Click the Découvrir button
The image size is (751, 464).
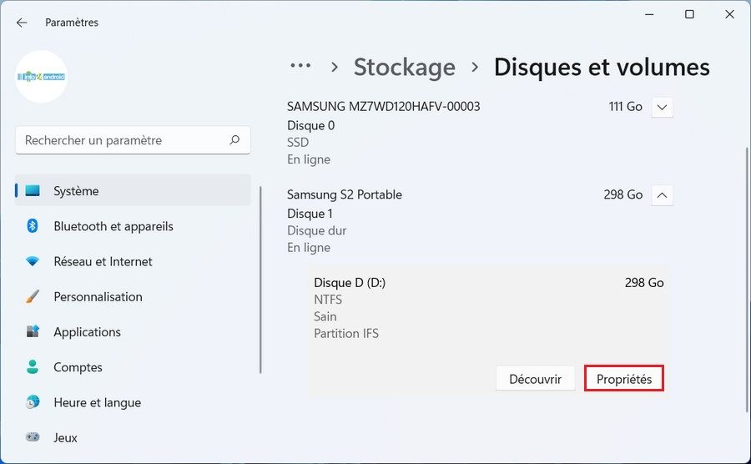click(x=535, y=379)
